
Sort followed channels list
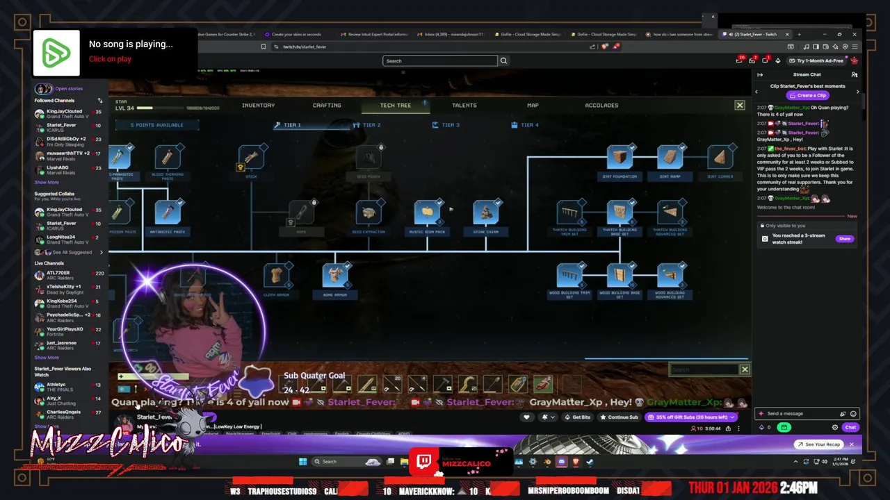[100, 101]
